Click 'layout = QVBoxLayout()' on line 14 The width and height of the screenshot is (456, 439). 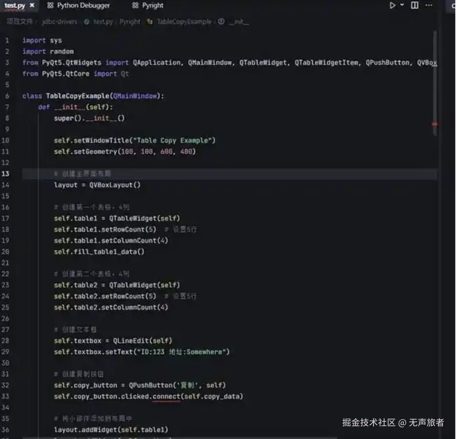point(97,185)
